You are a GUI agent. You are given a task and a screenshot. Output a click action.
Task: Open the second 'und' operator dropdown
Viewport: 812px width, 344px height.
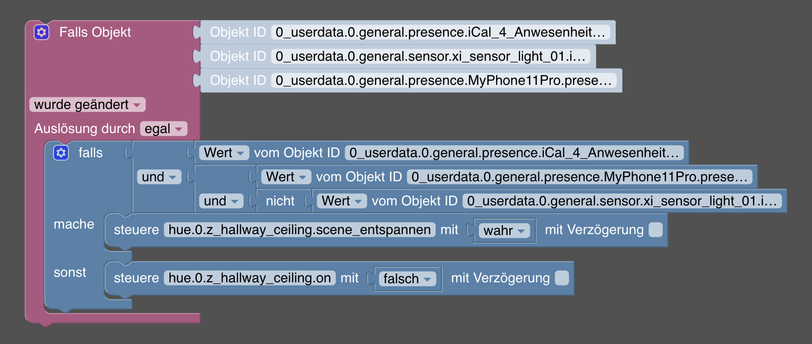tap(221, 201)
